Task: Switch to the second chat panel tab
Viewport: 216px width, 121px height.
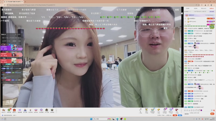Action: 195,8
